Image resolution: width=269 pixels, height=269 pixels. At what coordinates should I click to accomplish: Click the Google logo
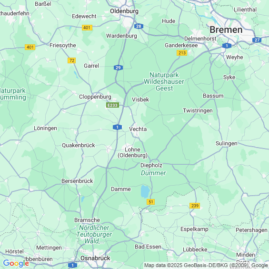coord(16,263)
